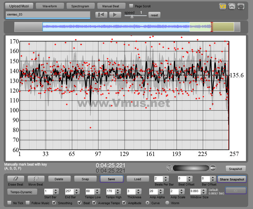253x209 pixels.
Task: Start playback with the play button
Action: (115, 15)
